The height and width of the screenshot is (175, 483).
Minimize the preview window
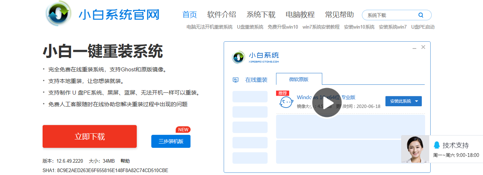click(414, 47)
